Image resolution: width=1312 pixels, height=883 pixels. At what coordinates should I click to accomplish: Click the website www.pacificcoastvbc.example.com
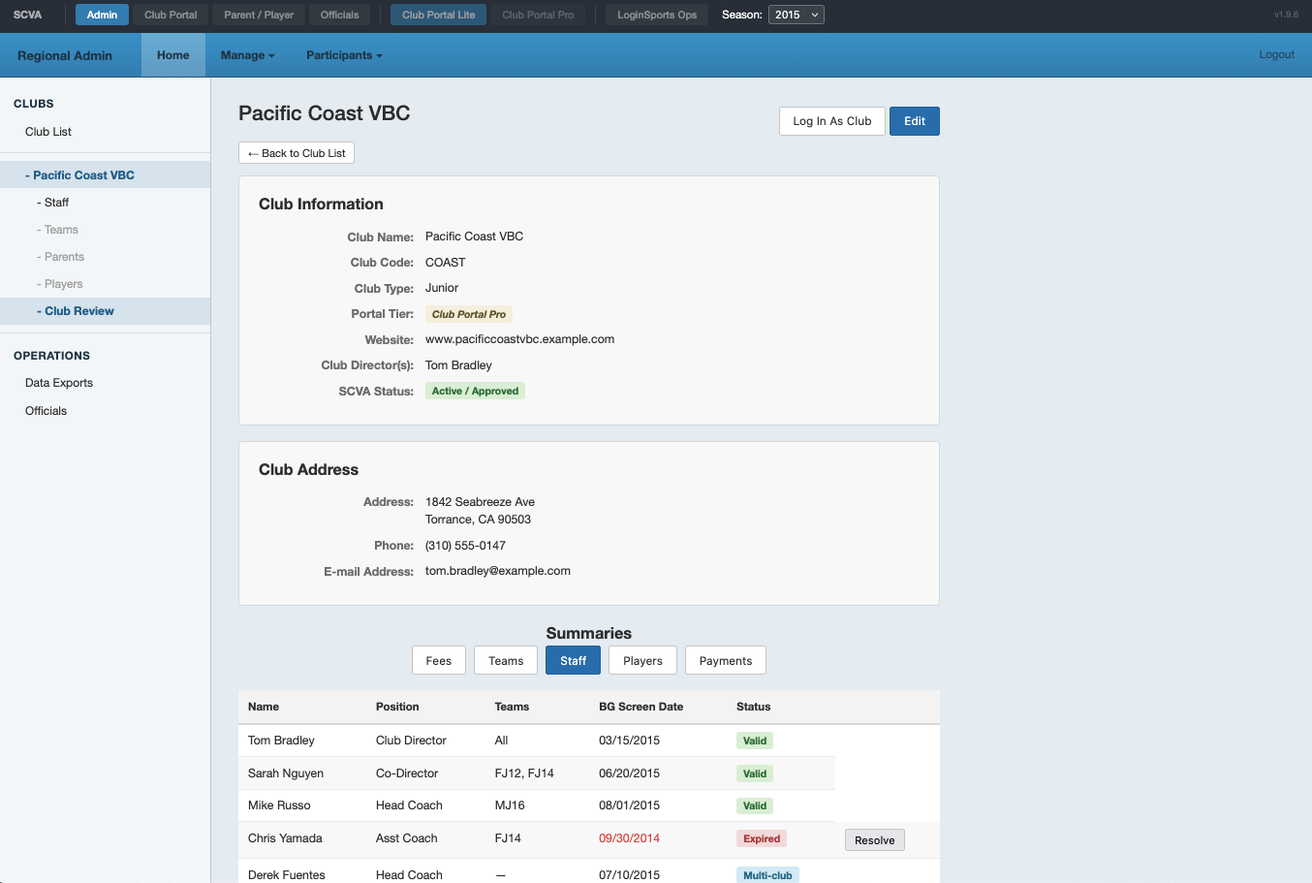(519, 339)
